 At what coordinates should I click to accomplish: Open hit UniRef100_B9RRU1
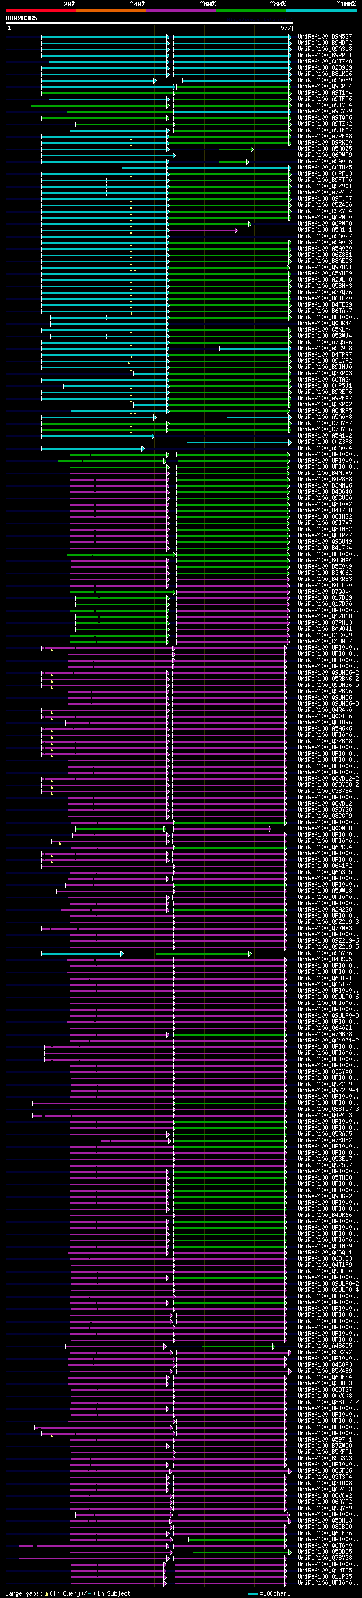pyautogui.click(x=325, y=55)
